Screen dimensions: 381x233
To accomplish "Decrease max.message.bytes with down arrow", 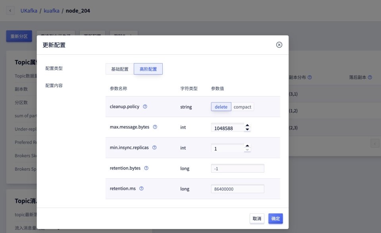I will point(247,130).
